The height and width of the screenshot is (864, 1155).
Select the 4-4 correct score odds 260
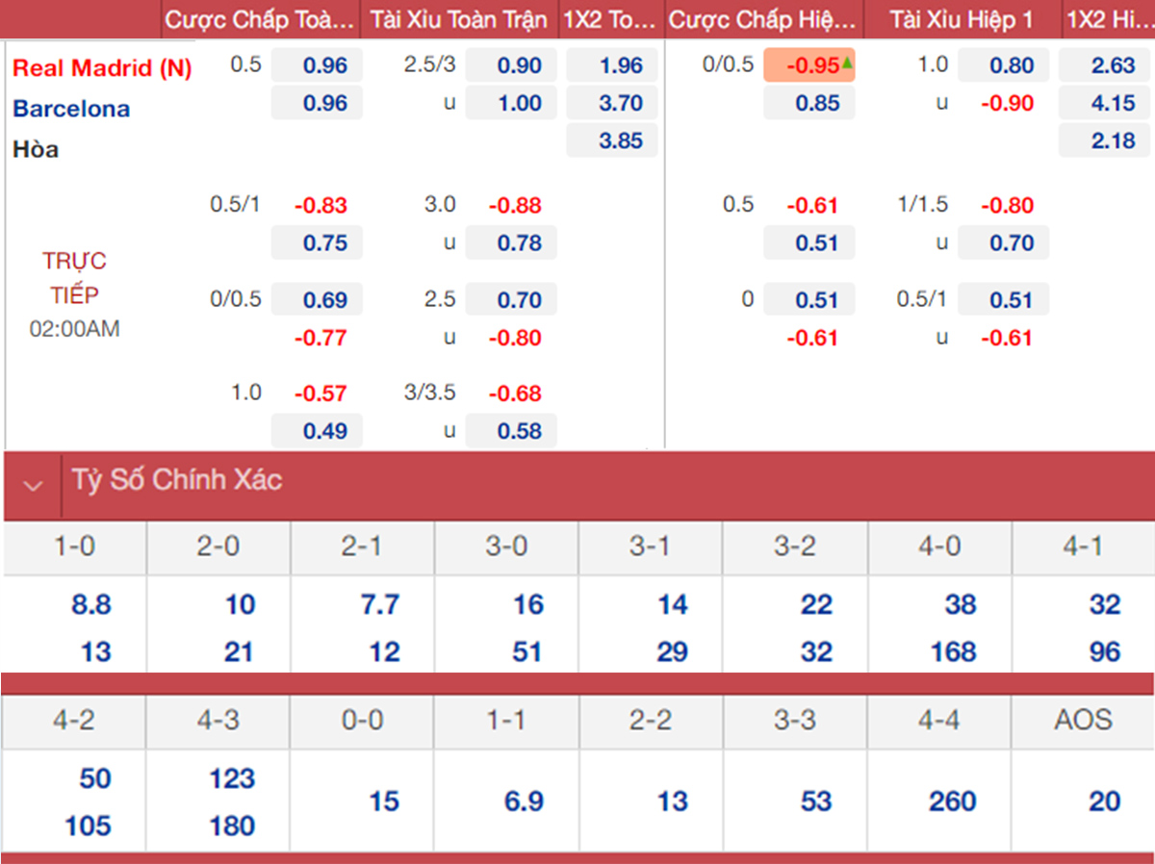coord(952,801)
